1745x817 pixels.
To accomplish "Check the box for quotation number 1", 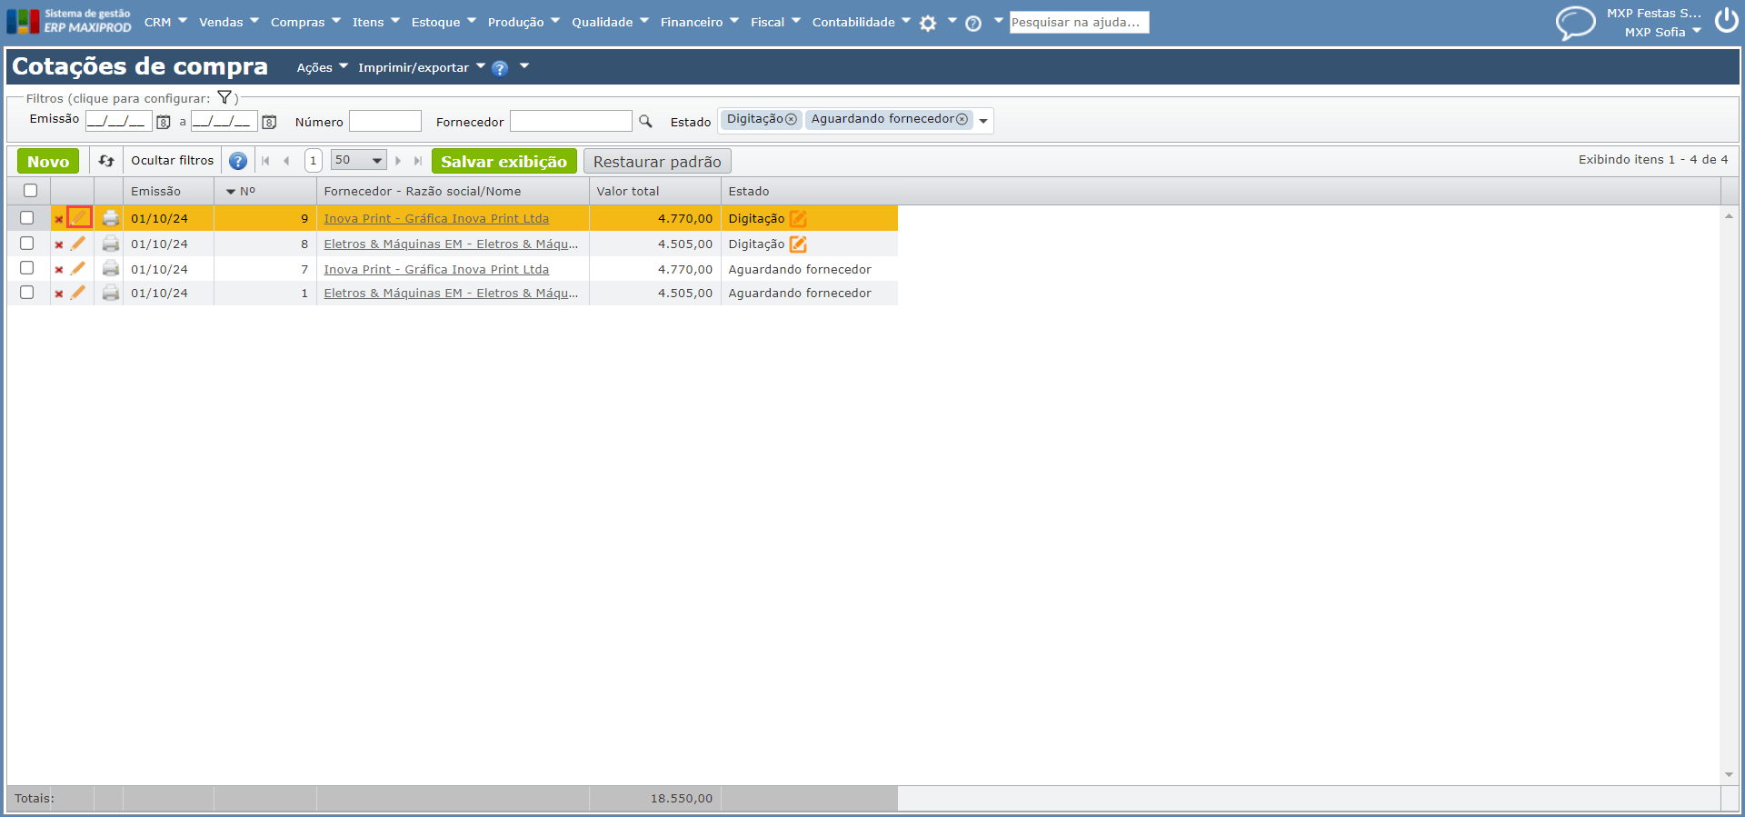I will click(x=27, y=293).
